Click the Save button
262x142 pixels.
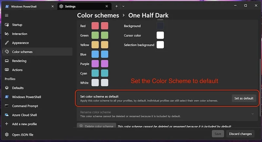(218, 134)
